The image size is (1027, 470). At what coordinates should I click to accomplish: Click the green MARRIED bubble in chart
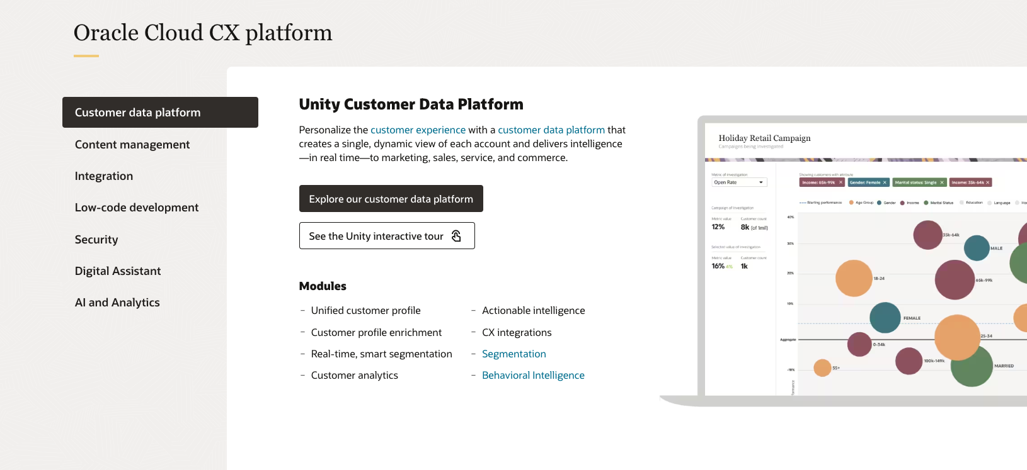971,367
